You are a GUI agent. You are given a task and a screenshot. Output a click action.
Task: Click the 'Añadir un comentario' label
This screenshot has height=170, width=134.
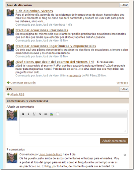(x=20, y=107)
